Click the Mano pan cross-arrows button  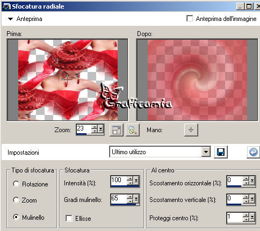tap(191, 130)
